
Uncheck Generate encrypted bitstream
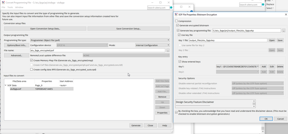[x=177, y=26]
